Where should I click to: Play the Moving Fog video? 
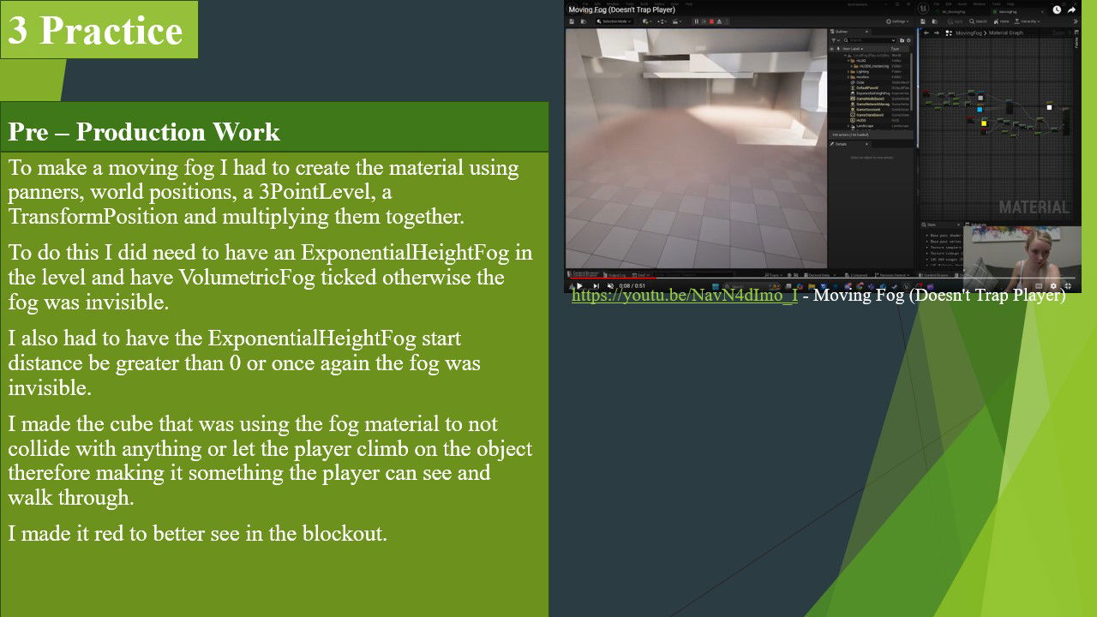coord(579,286)
